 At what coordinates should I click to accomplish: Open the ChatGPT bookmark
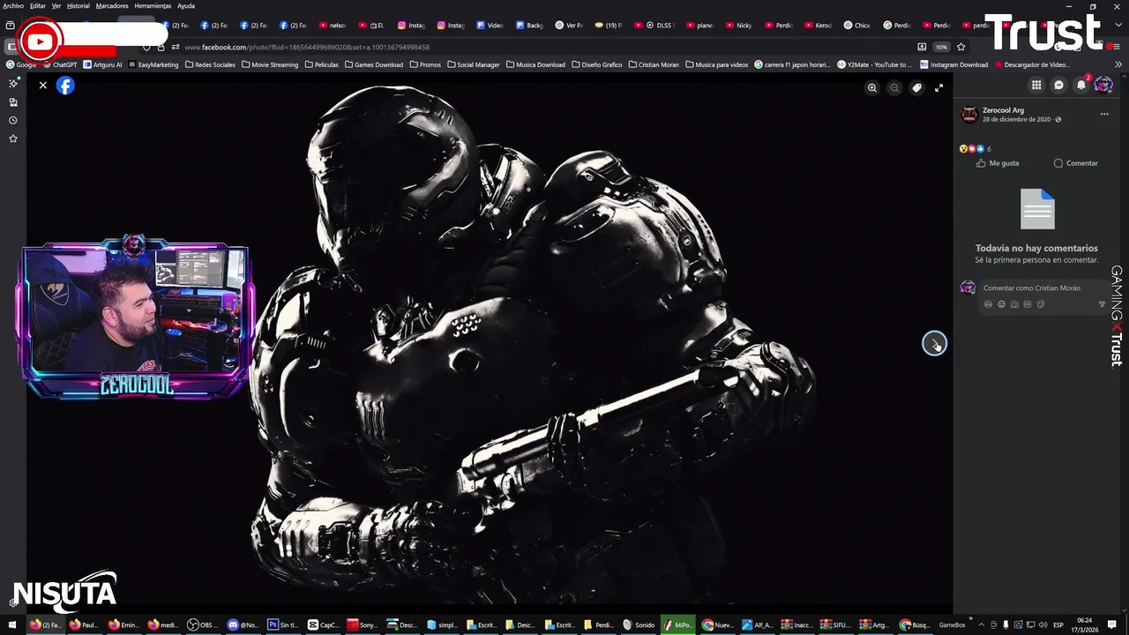click(x=60, y=64)
